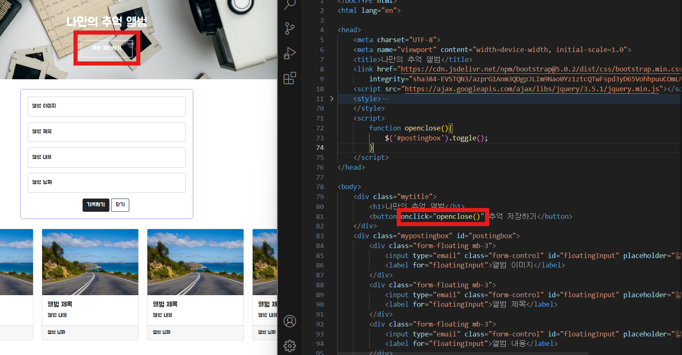Click the meta viewport on line 6

[x=492, y=50]
